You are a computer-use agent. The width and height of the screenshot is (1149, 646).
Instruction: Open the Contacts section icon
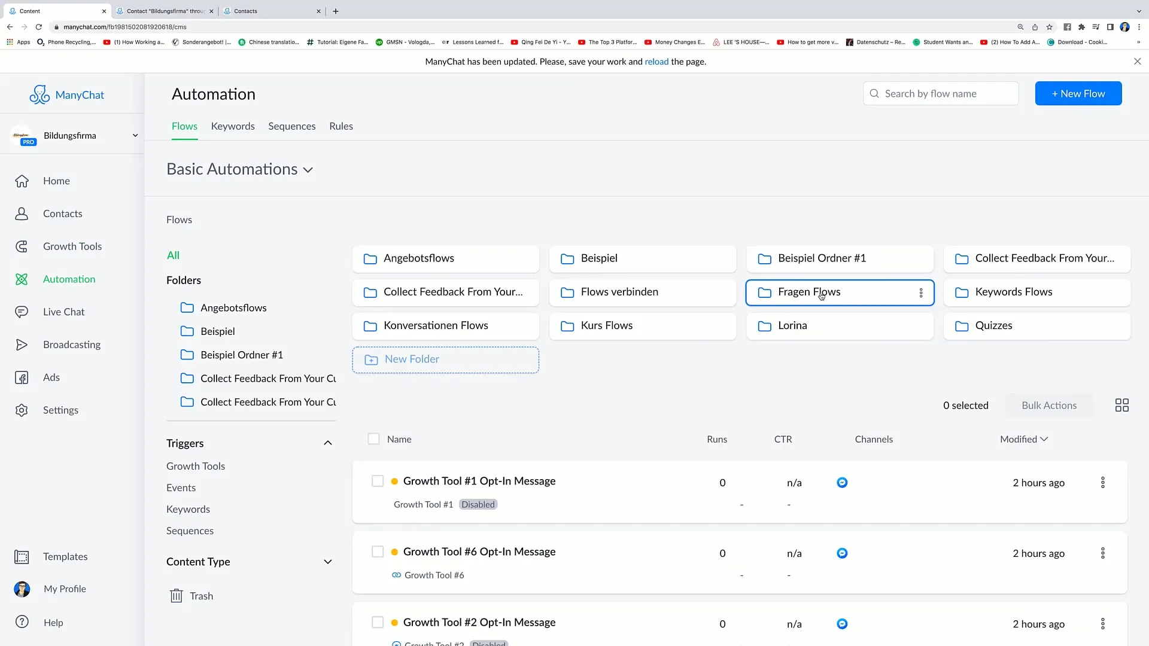pos(22,214)
